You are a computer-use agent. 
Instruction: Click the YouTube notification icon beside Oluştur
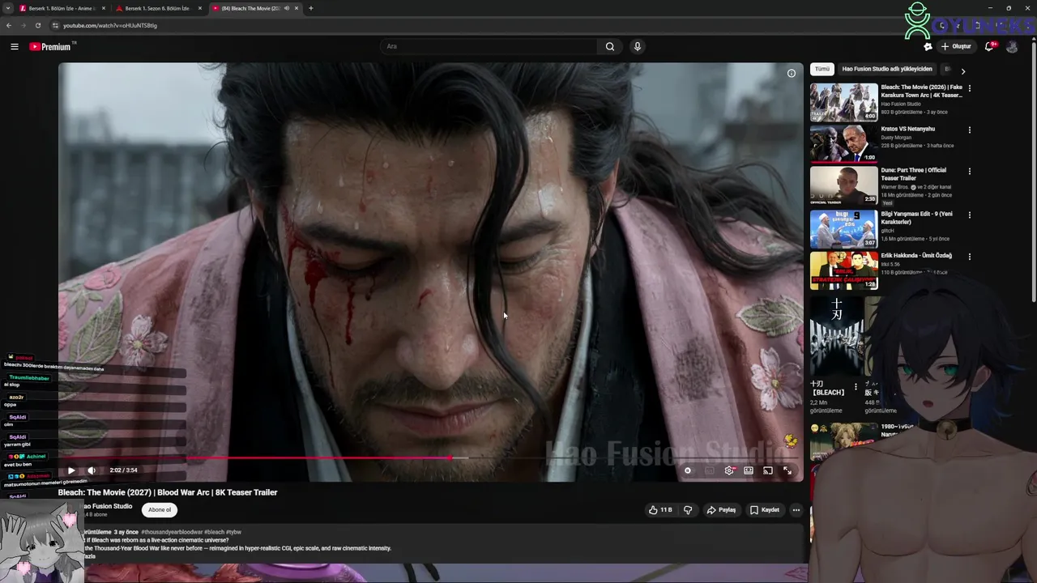(928, 47)
